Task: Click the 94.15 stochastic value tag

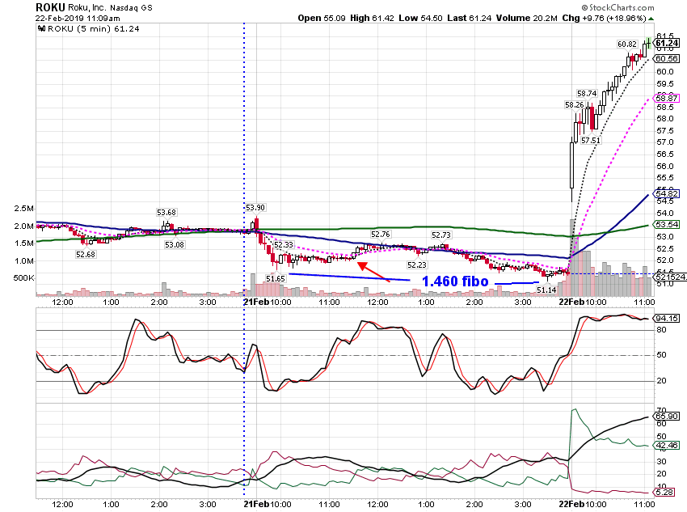Action: click(x=667, y=318)
